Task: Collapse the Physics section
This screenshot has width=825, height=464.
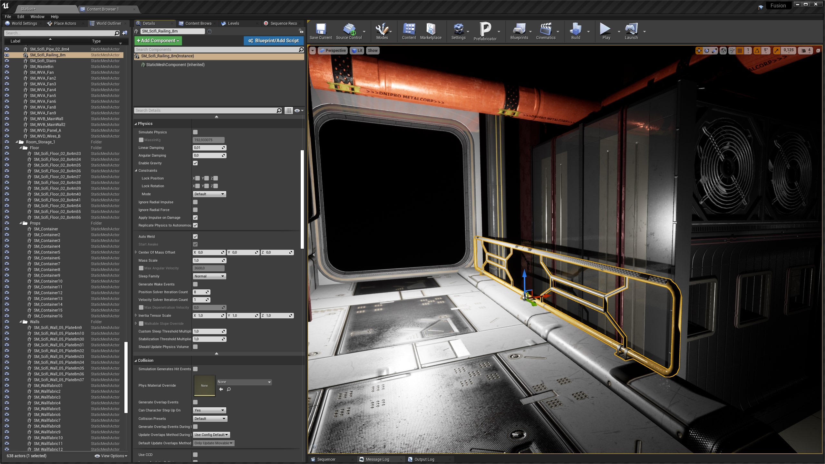Action: [x=136, y=124]
